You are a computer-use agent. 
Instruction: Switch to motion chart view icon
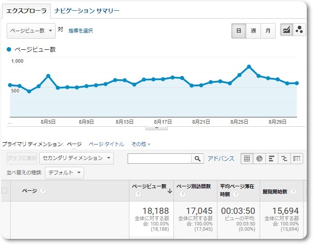coord(299,30)
